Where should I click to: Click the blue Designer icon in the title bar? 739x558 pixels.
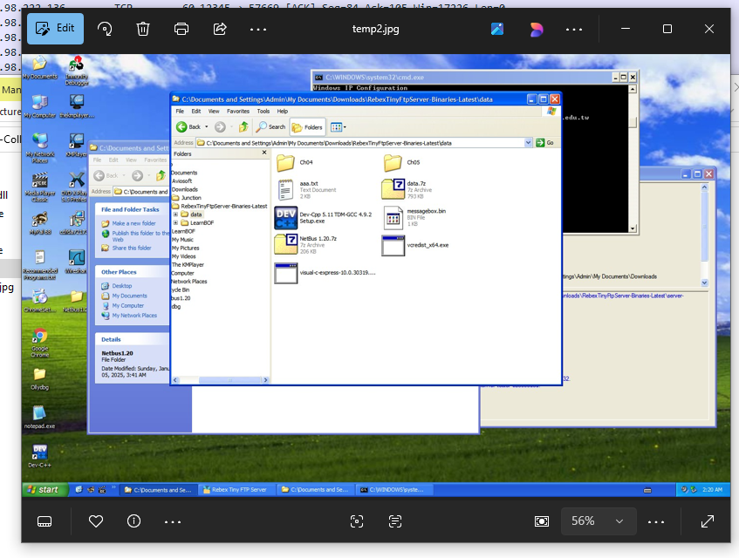[x=497, y=28]
